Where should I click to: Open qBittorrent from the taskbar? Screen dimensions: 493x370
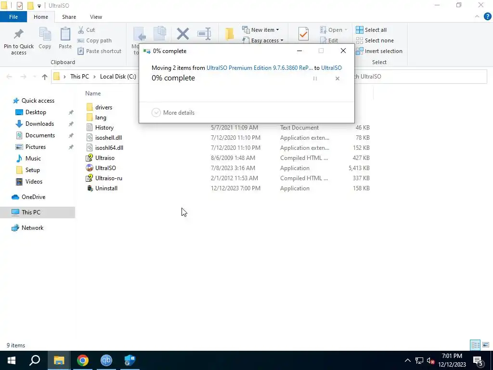[x=106, y=360]
